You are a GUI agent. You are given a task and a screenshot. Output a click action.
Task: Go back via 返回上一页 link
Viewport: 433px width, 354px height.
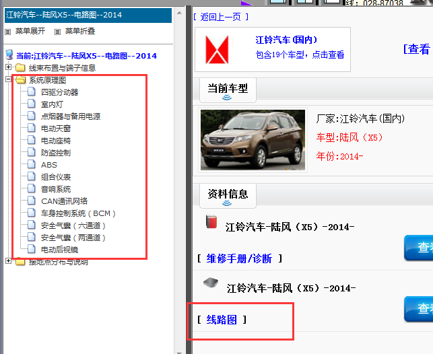coord(221,17)
